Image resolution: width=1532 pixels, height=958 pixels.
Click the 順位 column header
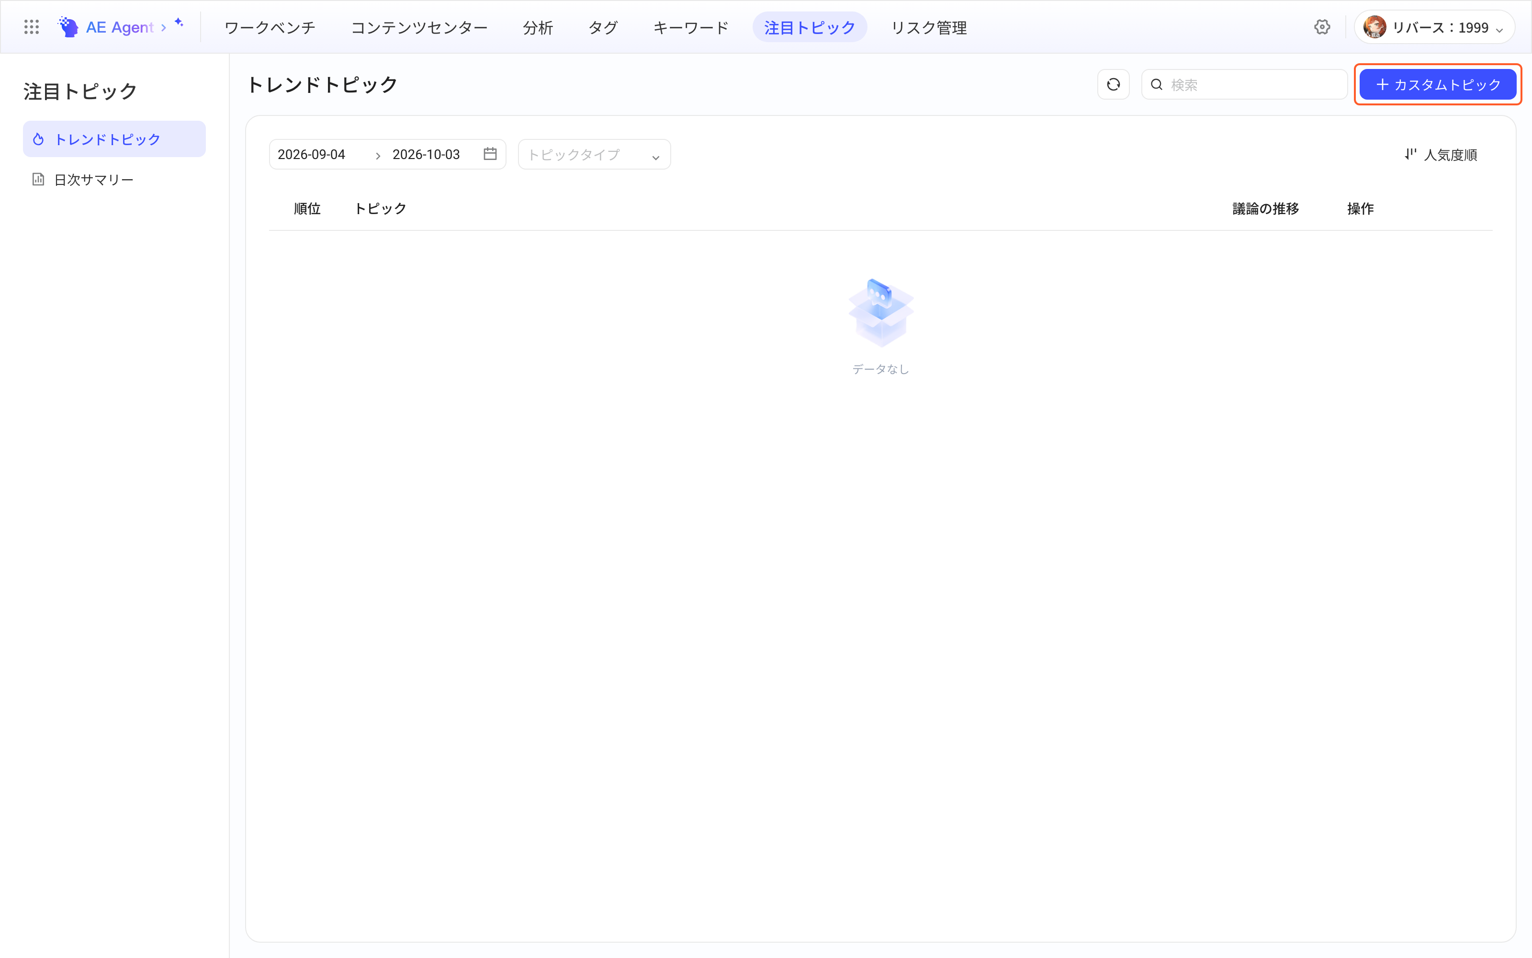pos(307,208)
